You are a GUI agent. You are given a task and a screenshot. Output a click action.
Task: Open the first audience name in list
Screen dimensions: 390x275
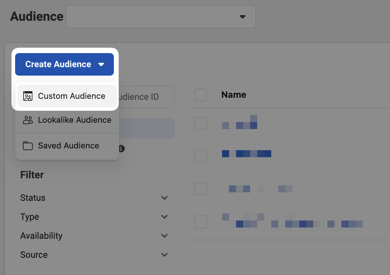(240, 122)
